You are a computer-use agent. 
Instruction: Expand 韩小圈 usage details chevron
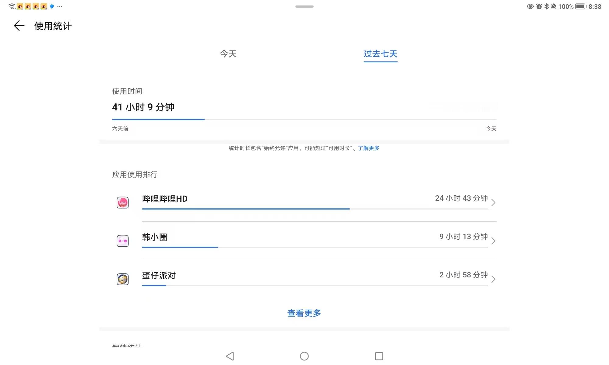[494, 241]
